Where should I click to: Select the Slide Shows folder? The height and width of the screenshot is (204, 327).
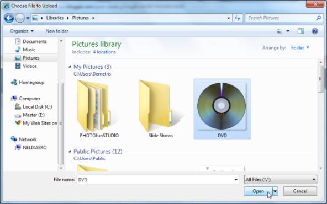pyautogui.click(x=161, y=109)
